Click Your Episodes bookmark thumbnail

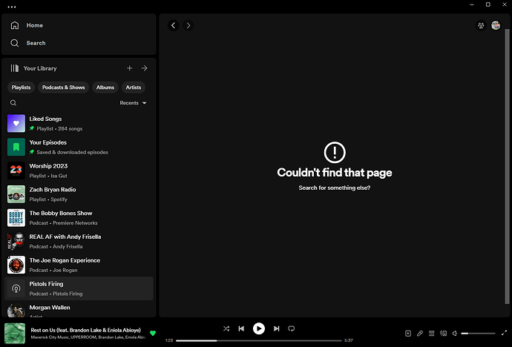16,147
